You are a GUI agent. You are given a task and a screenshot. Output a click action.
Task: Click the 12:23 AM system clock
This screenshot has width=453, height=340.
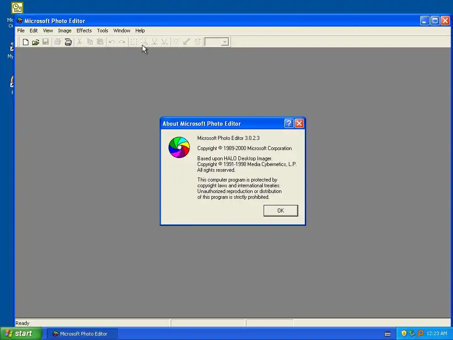[437, 334]
